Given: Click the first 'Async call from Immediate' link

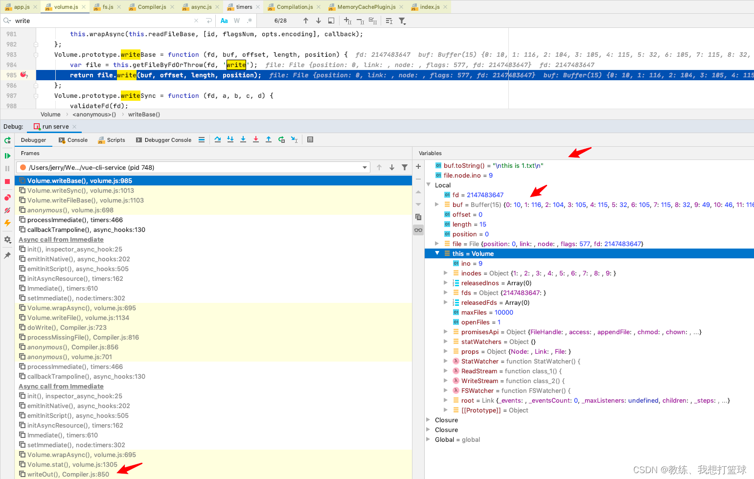Looking at the screenshot, I should (x=61, y=239).
